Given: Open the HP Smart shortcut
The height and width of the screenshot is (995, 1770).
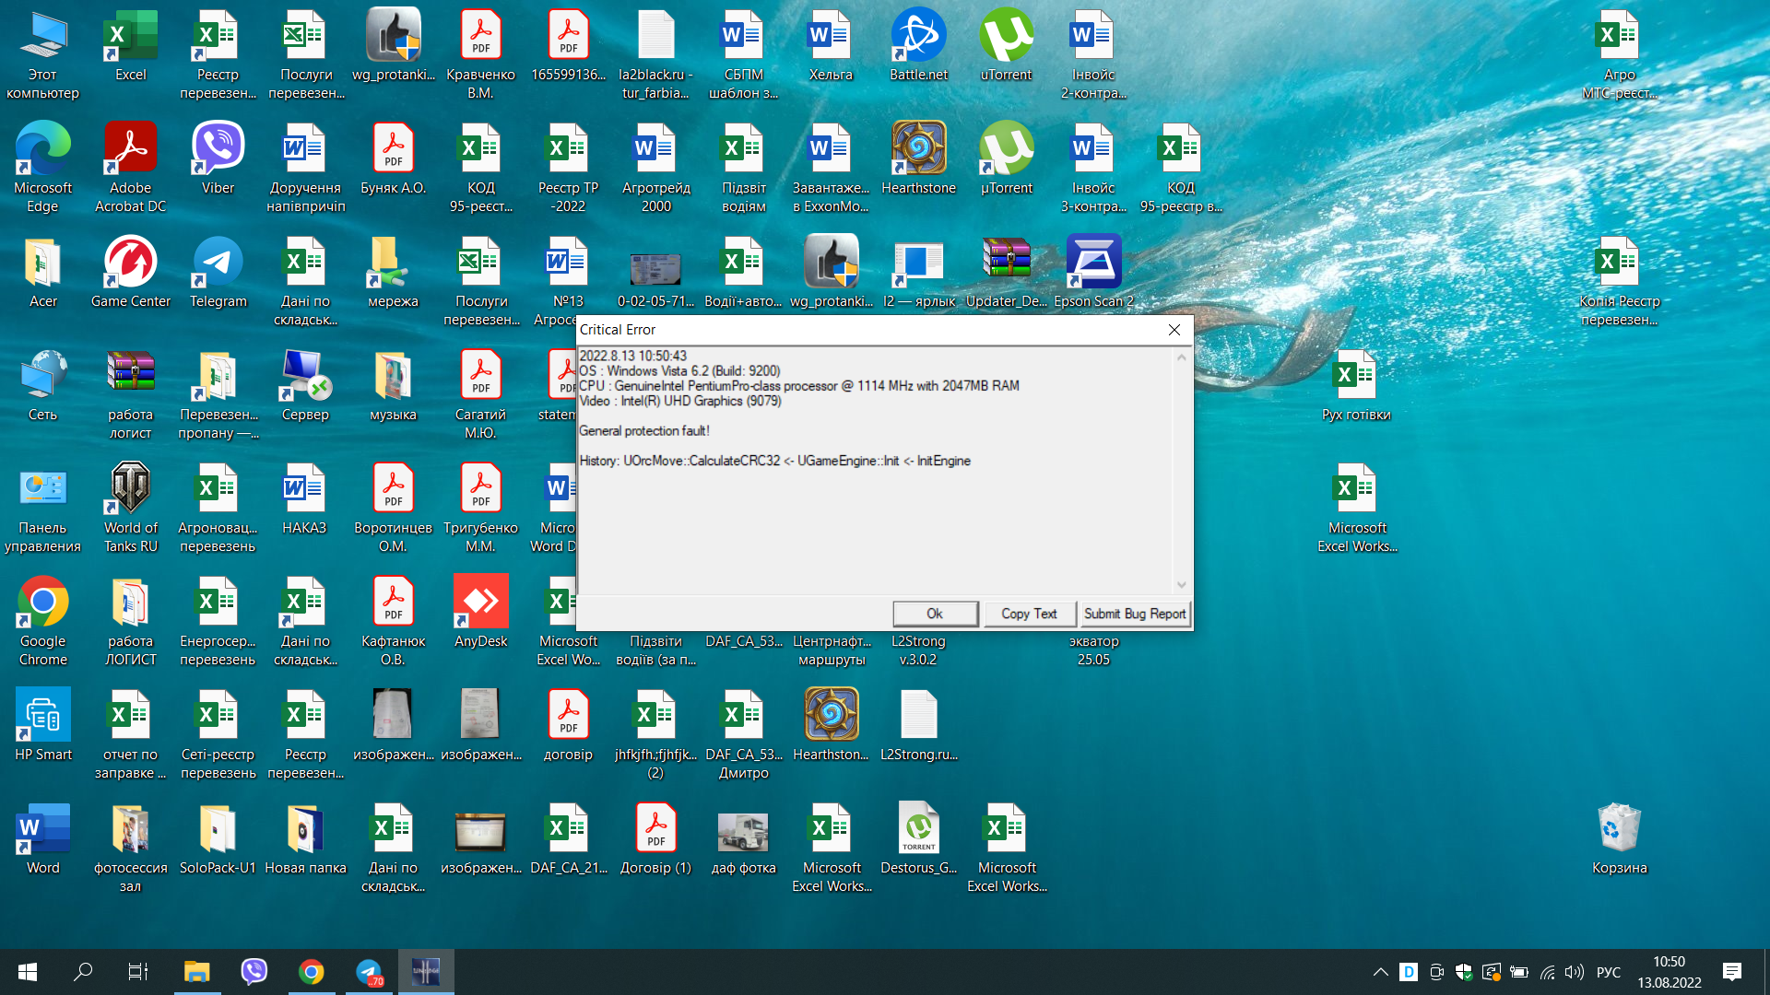Looking at the screenshot, I should coord(42,716).
